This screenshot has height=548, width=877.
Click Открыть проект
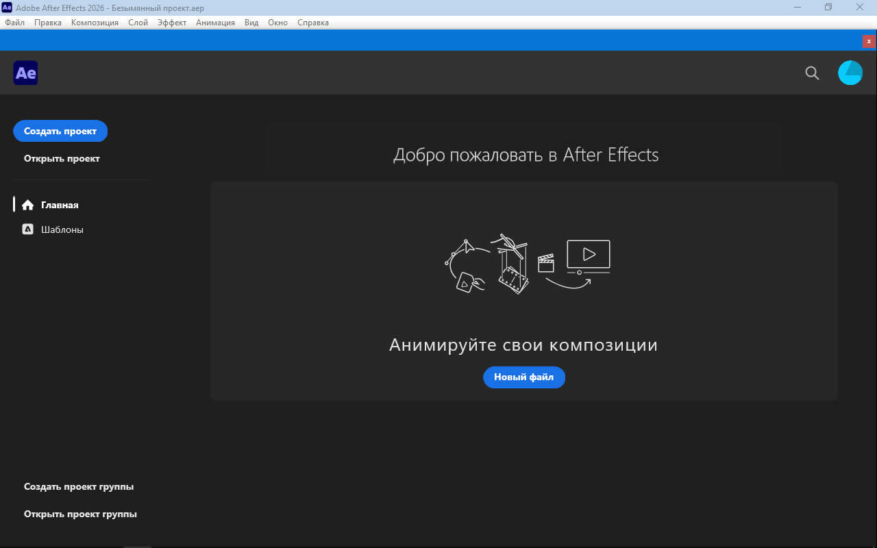coord(62,158)
